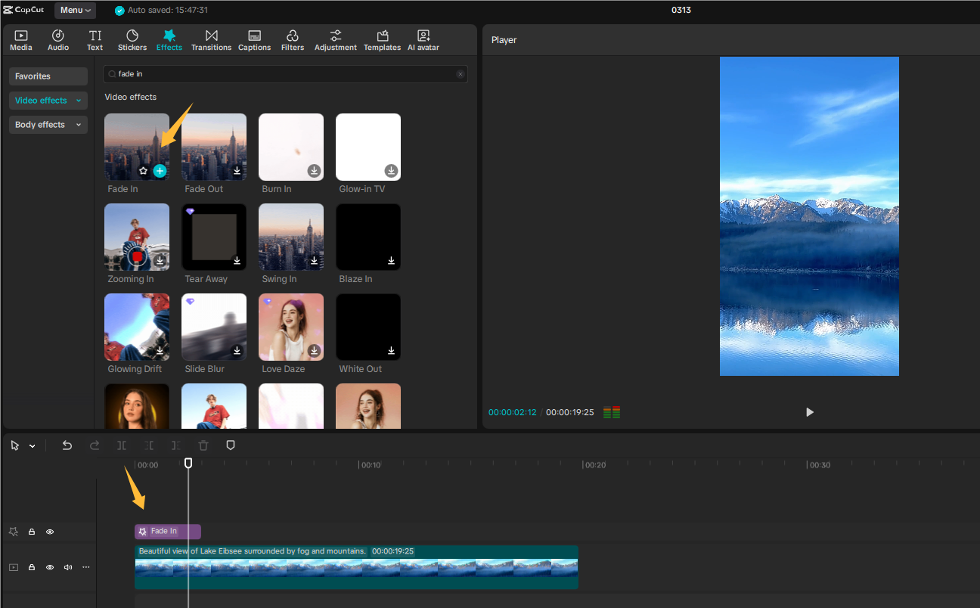Open the Menu dropdown
Viewport: 980px width, 608px height.
(x=75, y=11)
